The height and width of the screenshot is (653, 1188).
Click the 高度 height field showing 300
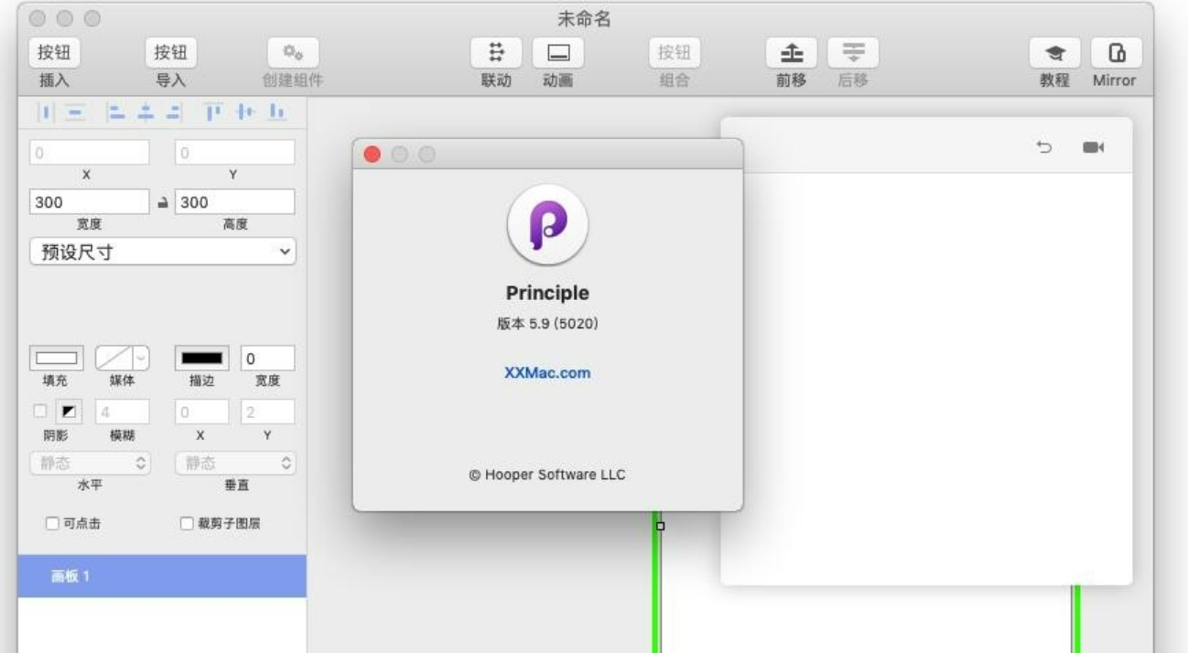(x=235, y=202)
